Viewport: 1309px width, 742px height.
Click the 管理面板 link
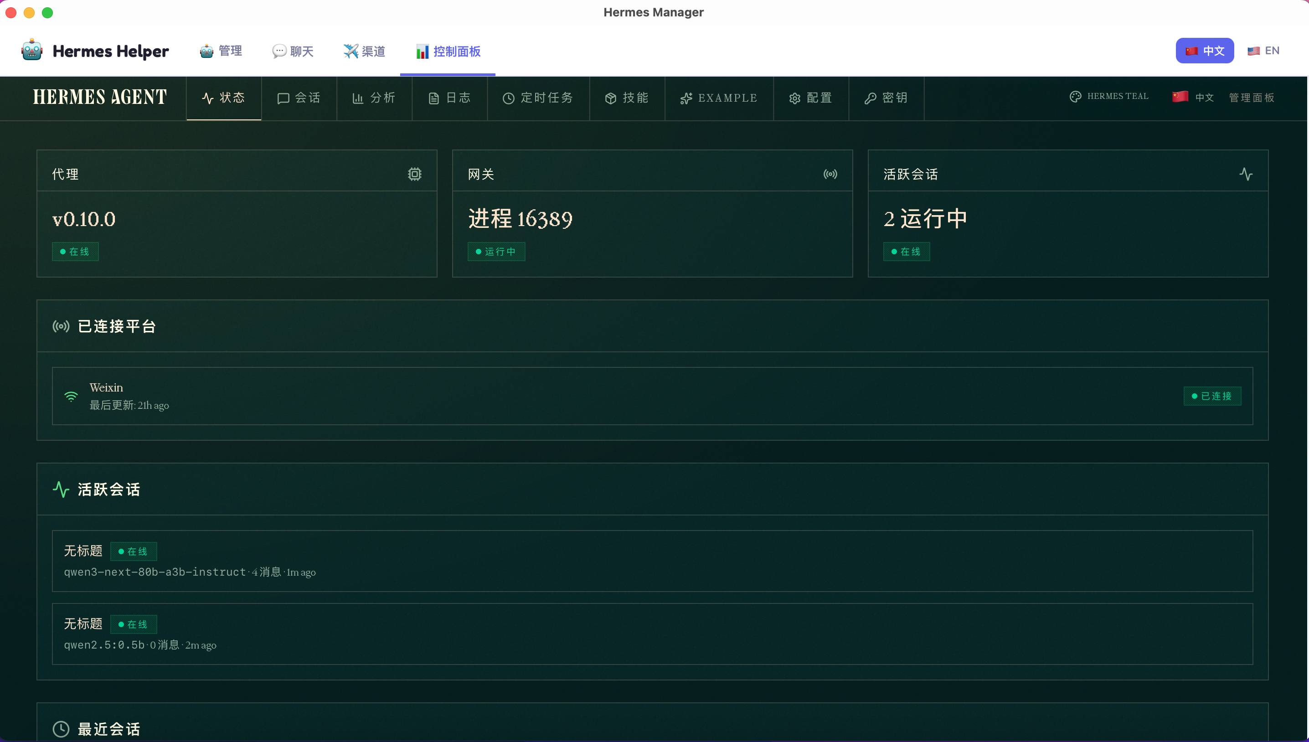1252,98
